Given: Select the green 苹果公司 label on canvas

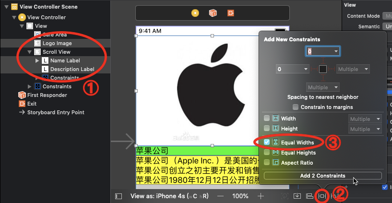Looking at the screenshot, I should [198, 151].
